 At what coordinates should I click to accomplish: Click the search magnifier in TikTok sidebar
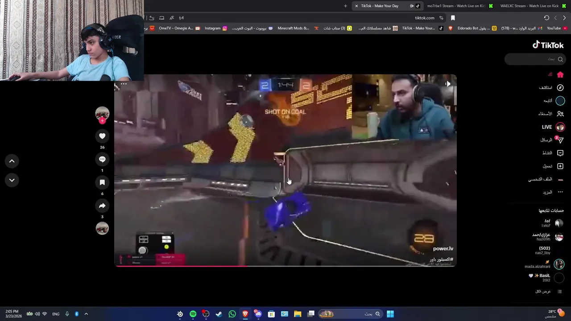point(560,59)
